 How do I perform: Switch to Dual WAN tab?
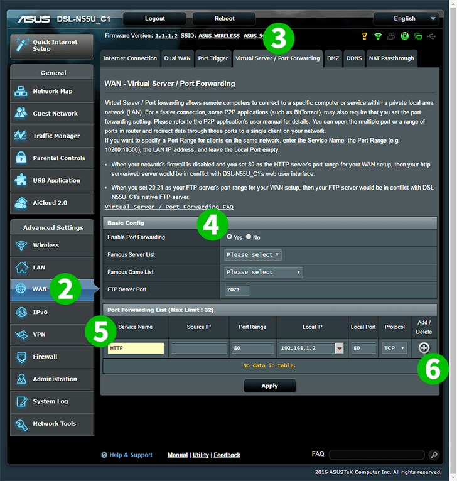click(177, 58)
